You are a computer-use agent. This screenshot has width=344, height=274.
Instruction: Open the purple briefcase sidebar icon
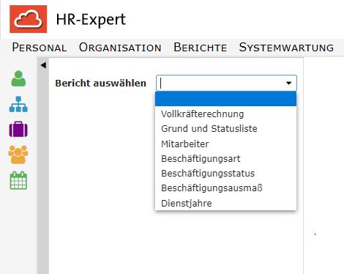tap(18, 129)
